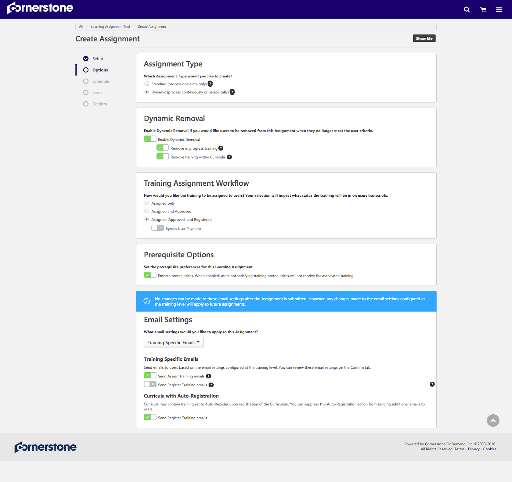Click the Show Me button

[x=424, y=38]
